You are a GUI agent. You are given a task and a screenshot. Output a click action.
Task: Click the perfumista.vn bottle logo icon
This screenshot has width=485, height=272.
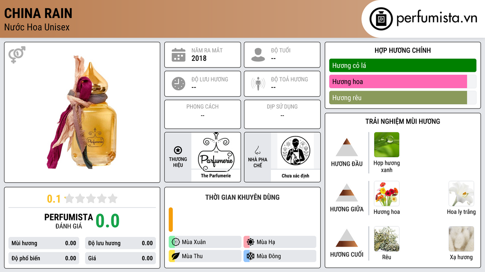click(381, 19)
